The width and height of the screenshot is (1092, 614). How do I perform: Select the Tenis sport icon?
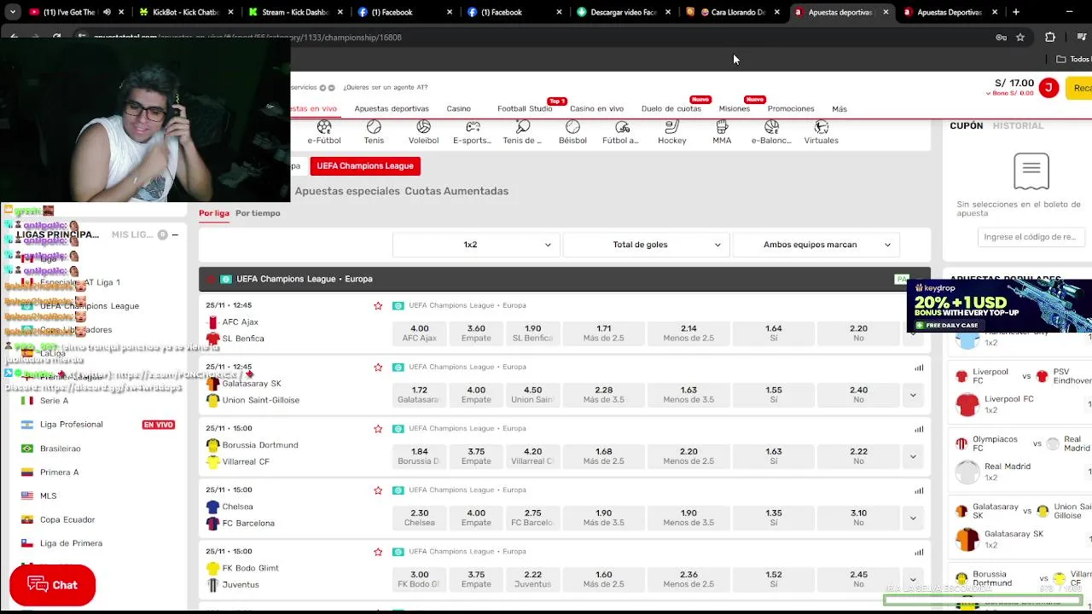(x=374, y=132)
